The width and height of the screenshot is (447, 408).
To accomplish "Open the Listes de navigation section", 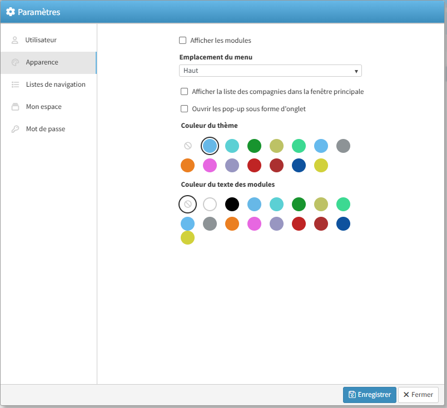I will [56, 84].
